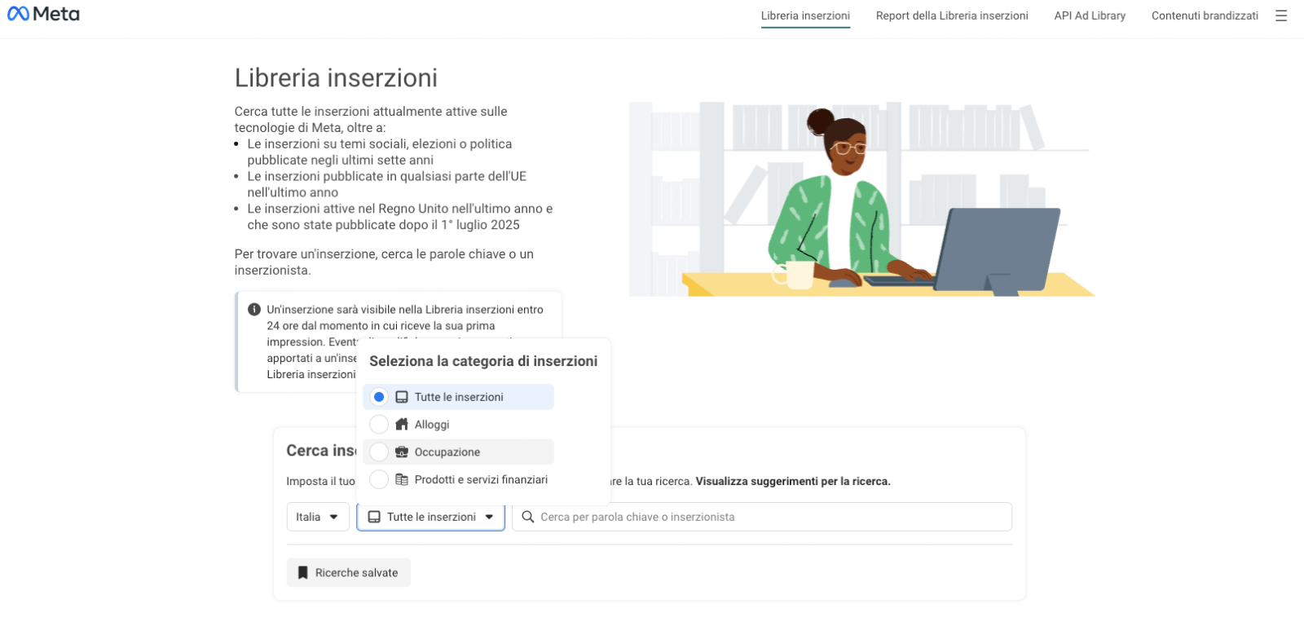Open Contenuti brandizzati page
The height and width of the screenshot is (626, 1304).
(x=1205, y=15)
